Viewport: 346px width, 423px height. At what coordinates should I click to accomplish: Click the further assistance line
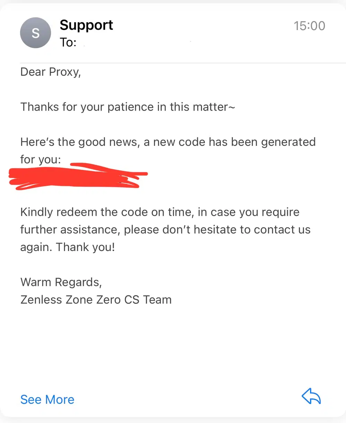165,229
